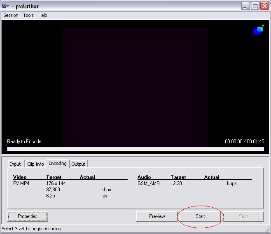Click the 'PV MP4' video codec value
This screenshot has height=234, width=271.
point(21,183)
